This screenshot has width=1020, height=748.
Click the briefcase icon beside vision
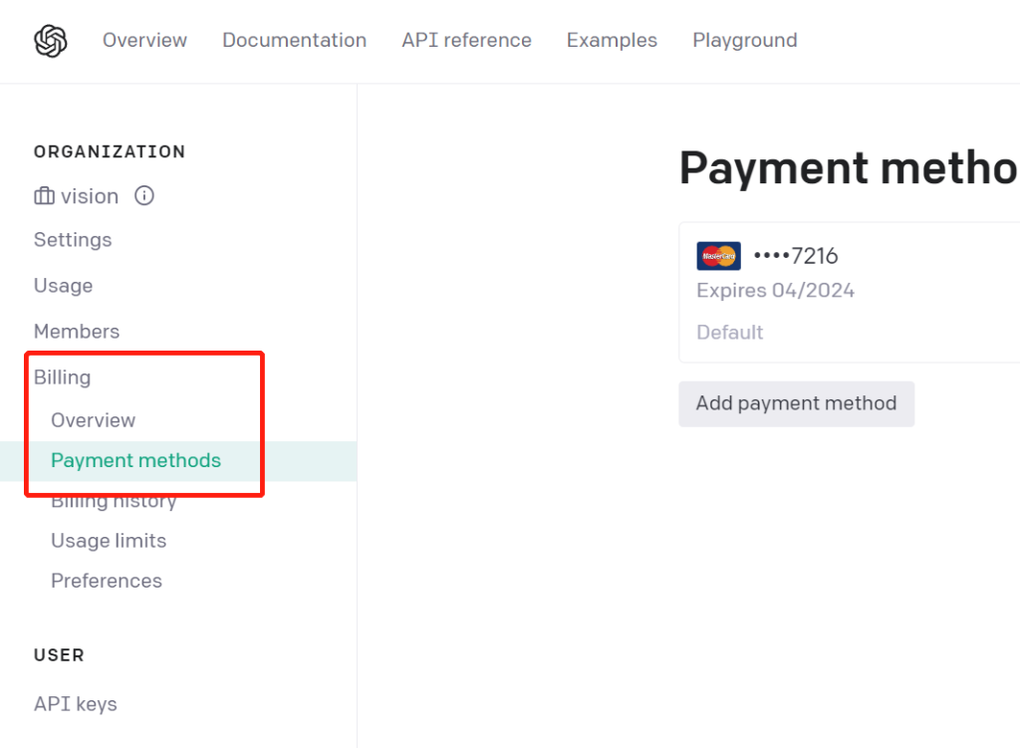tap(44, 196)
